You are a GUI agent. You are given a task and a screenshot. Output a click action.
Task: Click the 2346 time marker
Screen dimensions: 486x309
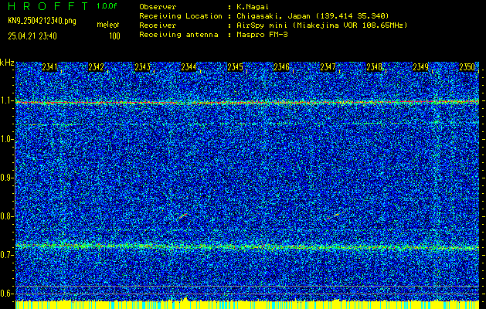[x=281, y=67]
